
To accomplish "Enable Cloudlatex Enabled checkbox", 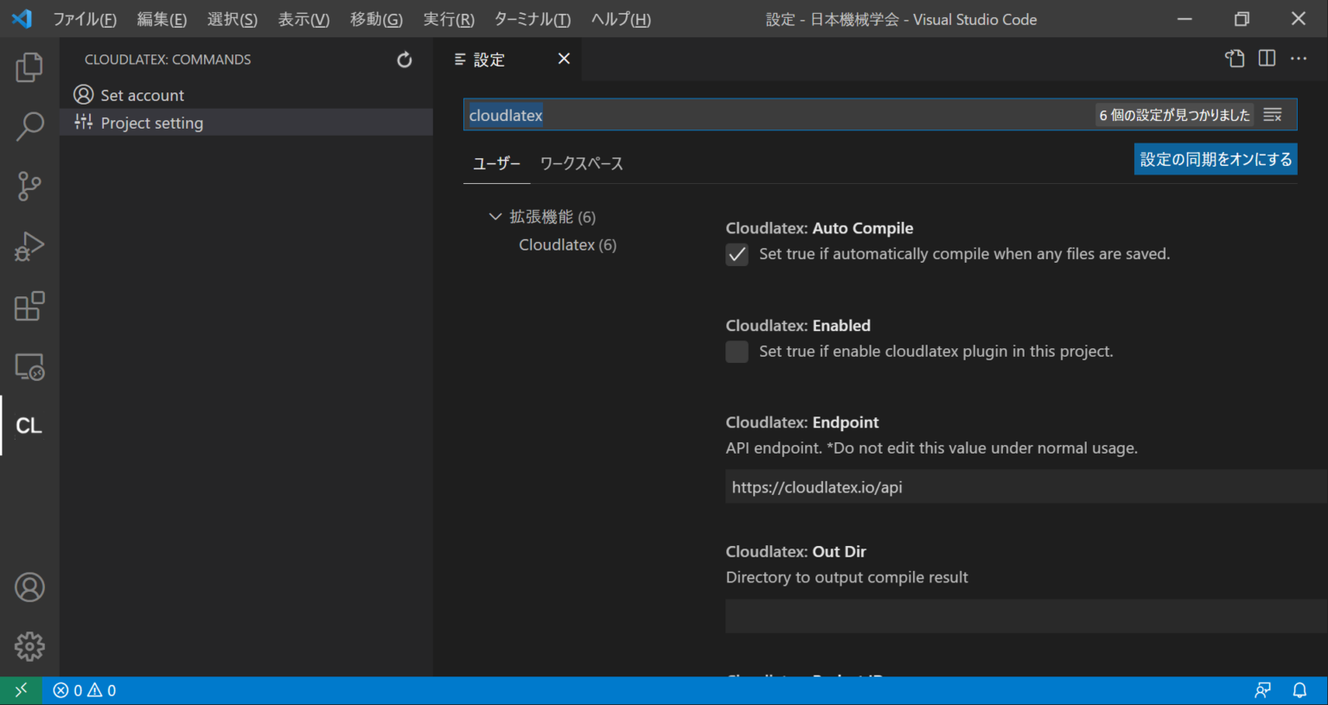I will (x=737, y=352).
